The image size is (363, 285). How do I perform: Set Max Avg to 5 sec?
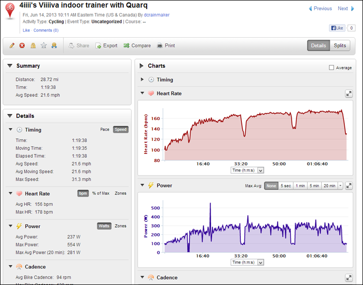pos(286,185)
